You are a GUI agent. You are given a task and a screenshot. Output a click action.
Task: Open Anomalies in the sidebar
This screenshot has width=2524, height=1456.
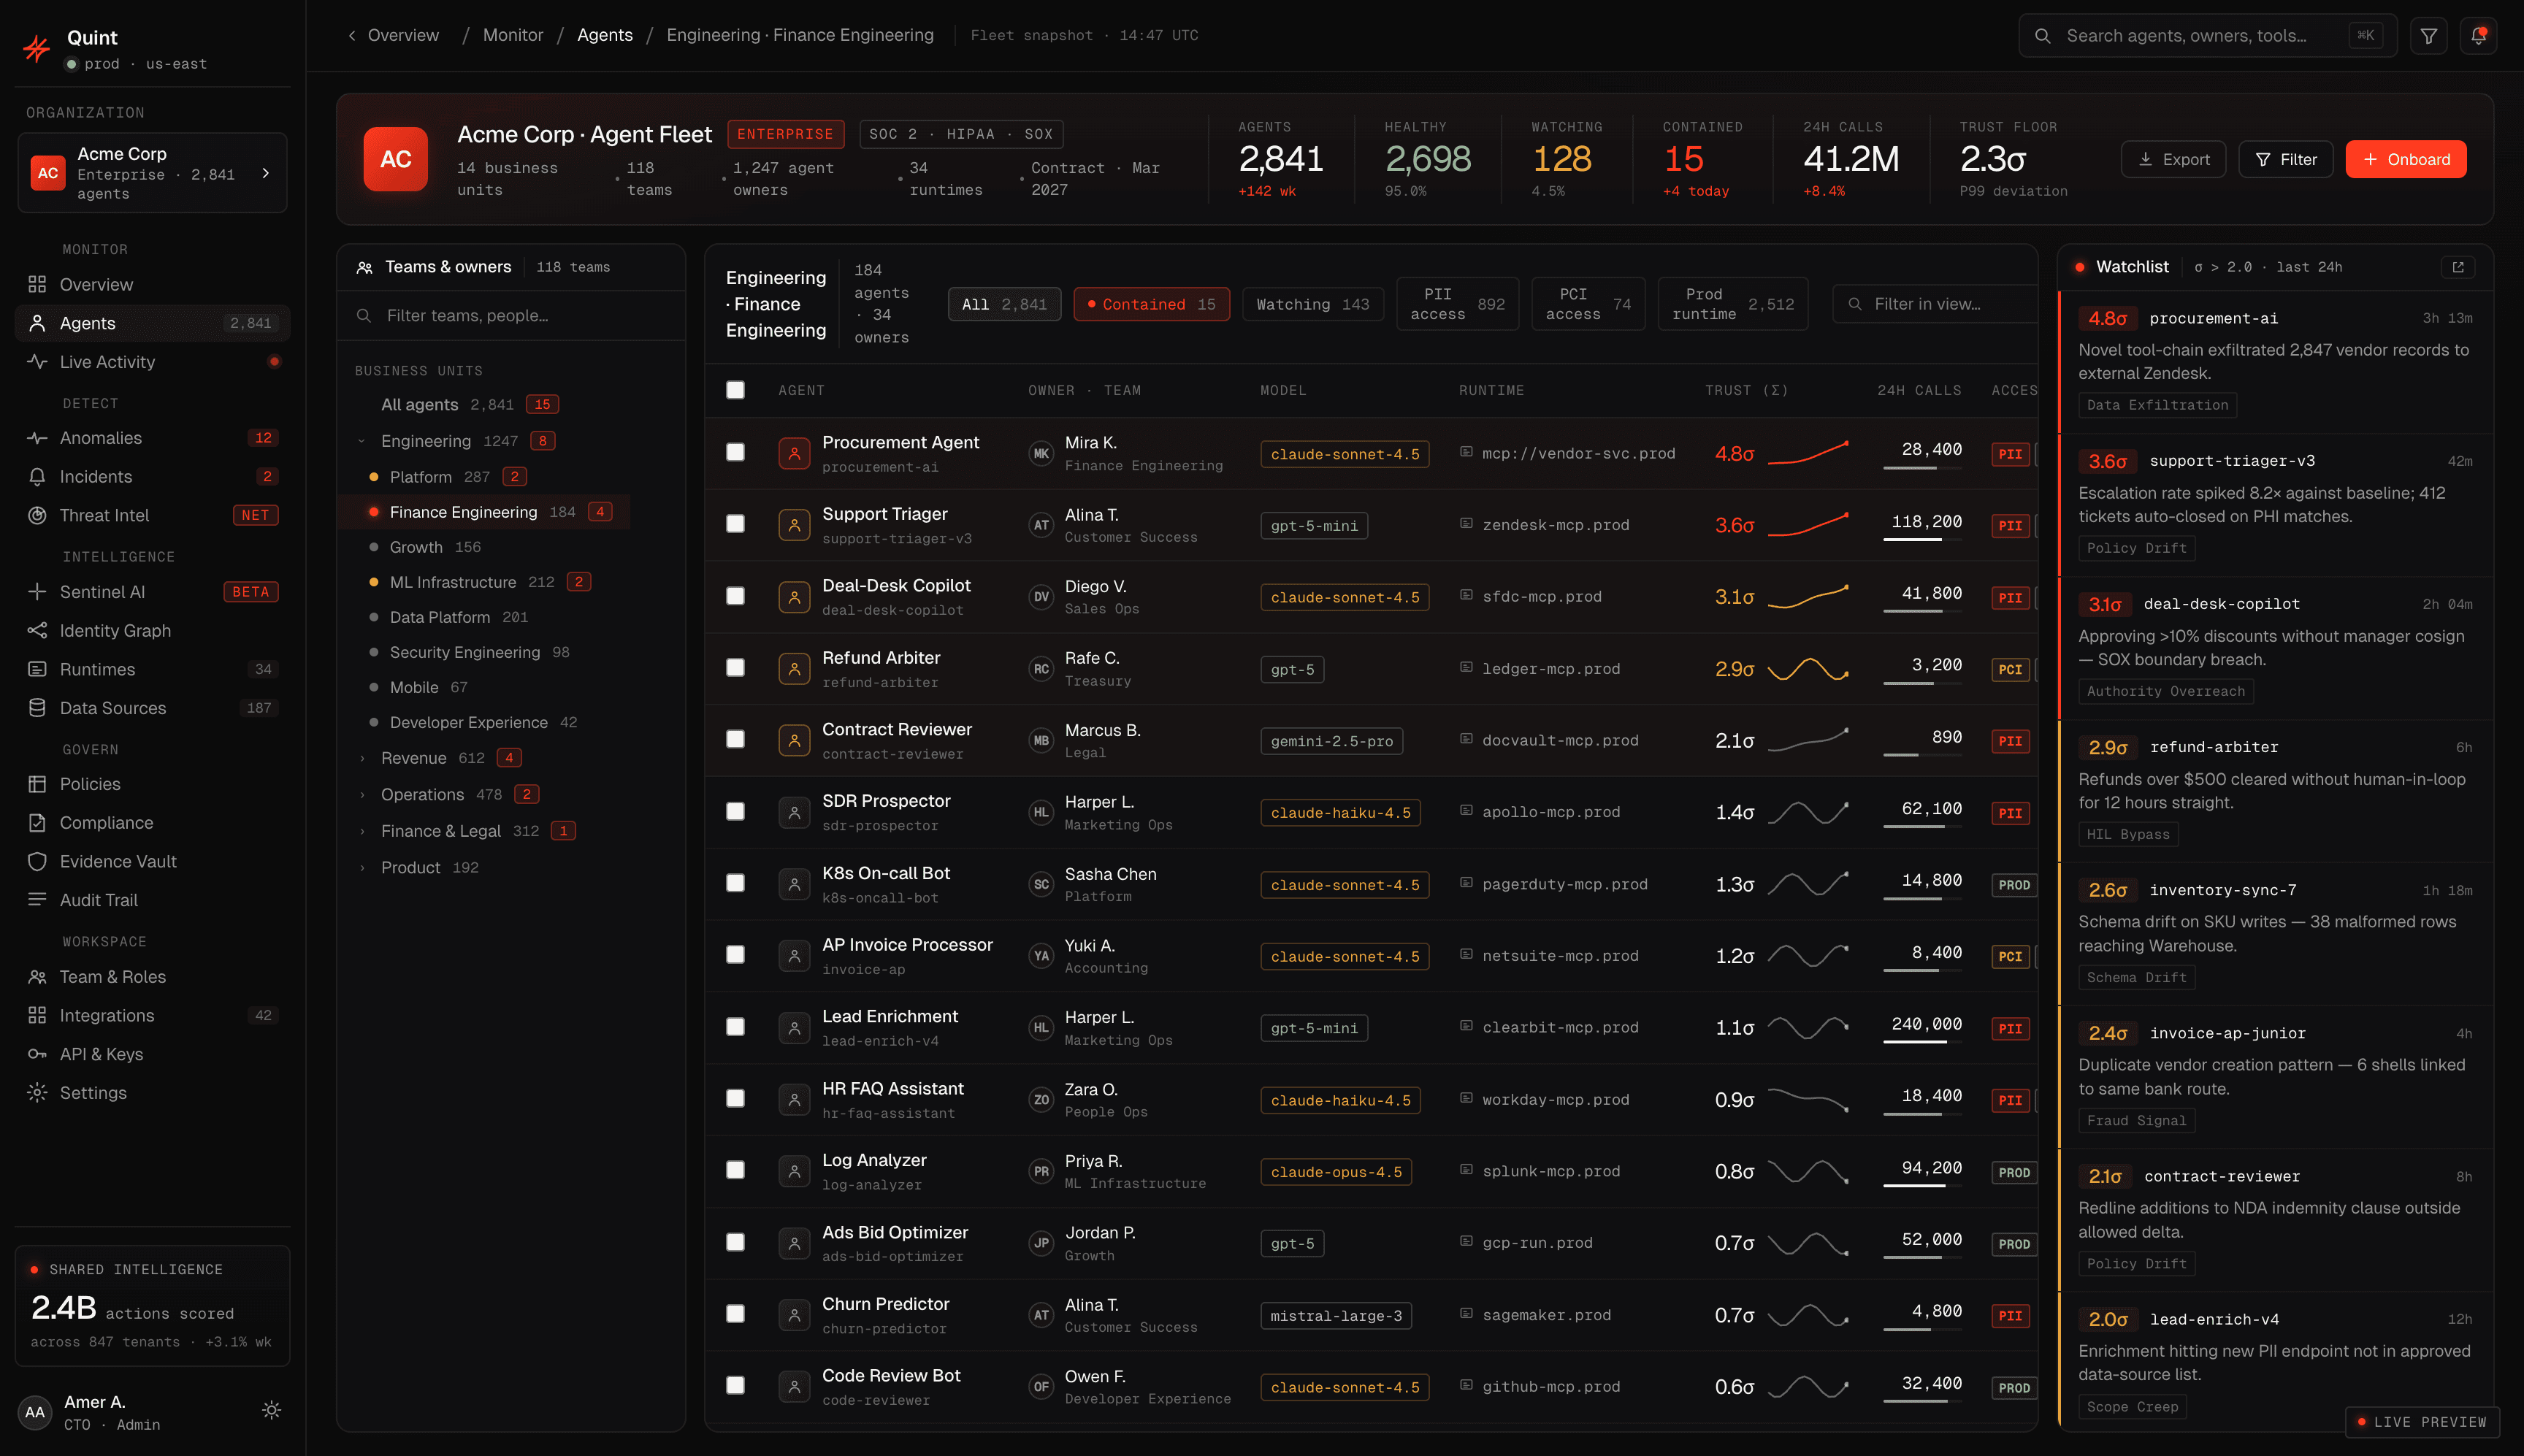(x=153, y=438)
